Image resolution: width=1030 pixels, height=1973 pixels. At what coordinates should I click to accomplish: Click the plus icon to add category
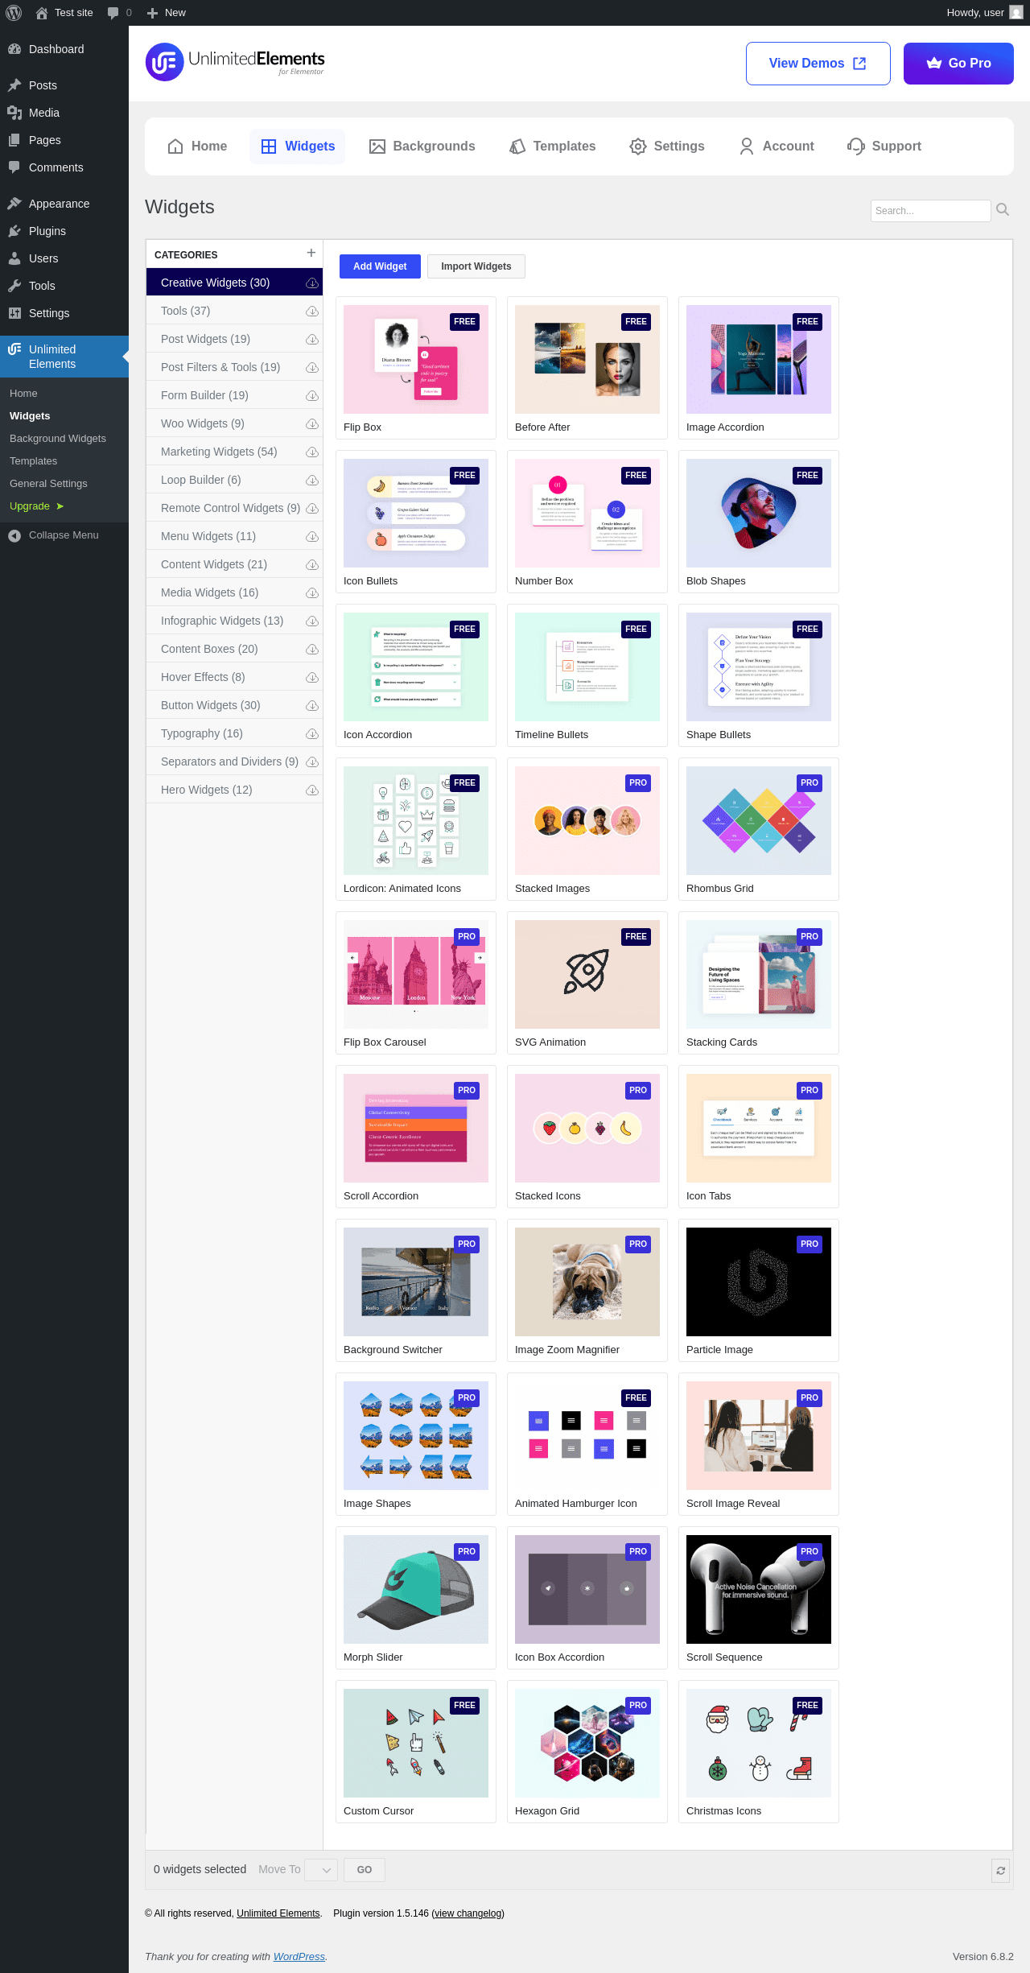click(311, 254)
